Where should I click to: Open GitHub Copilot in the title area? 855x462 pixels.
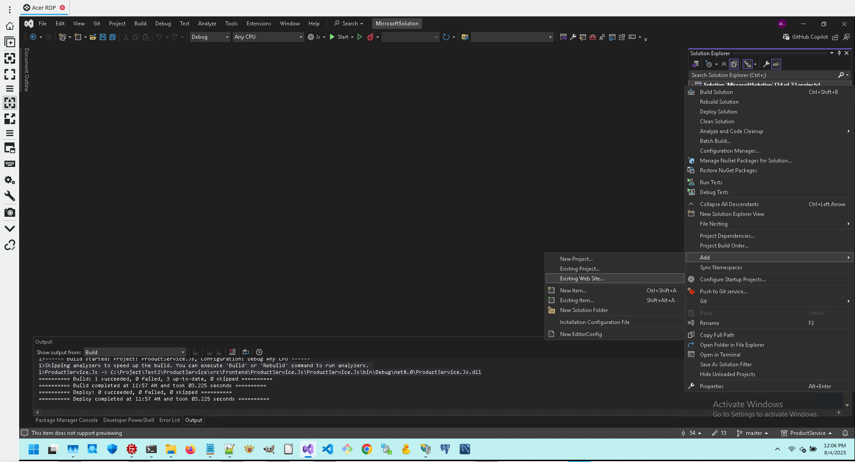tap(806, 37)
